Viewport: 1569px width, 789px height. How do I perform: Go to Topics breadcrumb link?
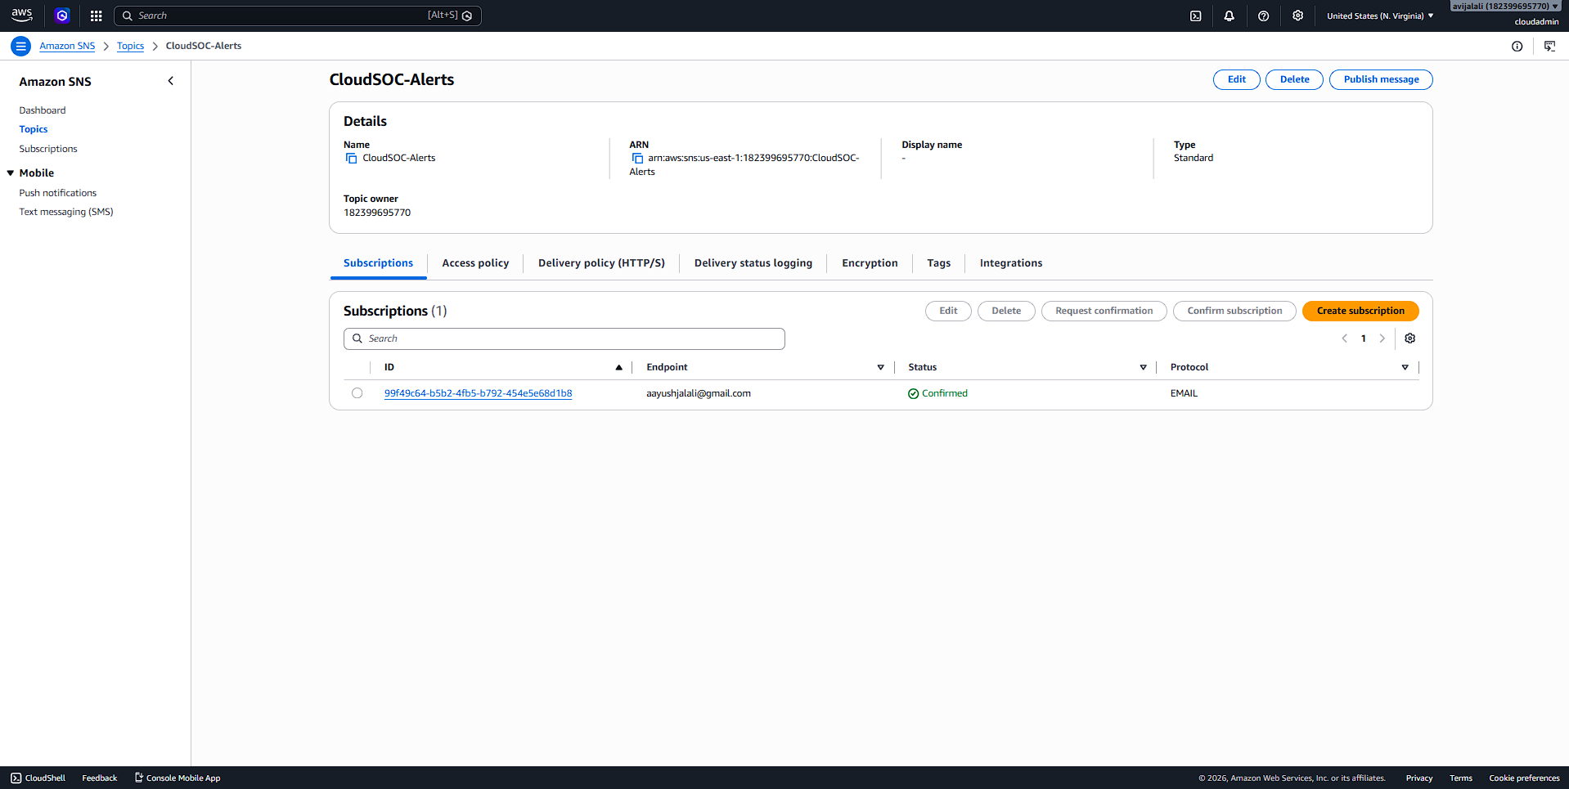coord(130,46)
